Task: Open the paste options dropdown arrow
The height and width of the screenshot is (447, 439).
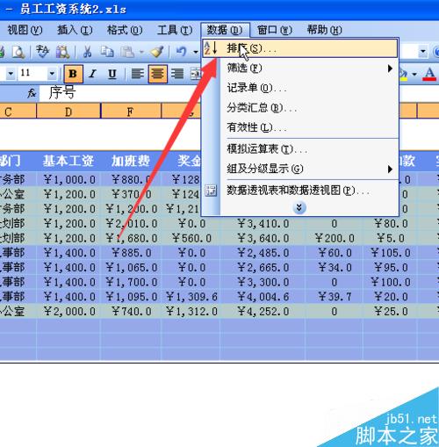Action: 141,52
